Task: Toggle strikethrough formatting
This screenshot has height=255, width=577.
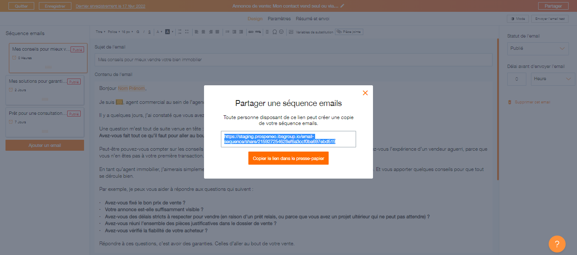Action: (x=150, y=32)
